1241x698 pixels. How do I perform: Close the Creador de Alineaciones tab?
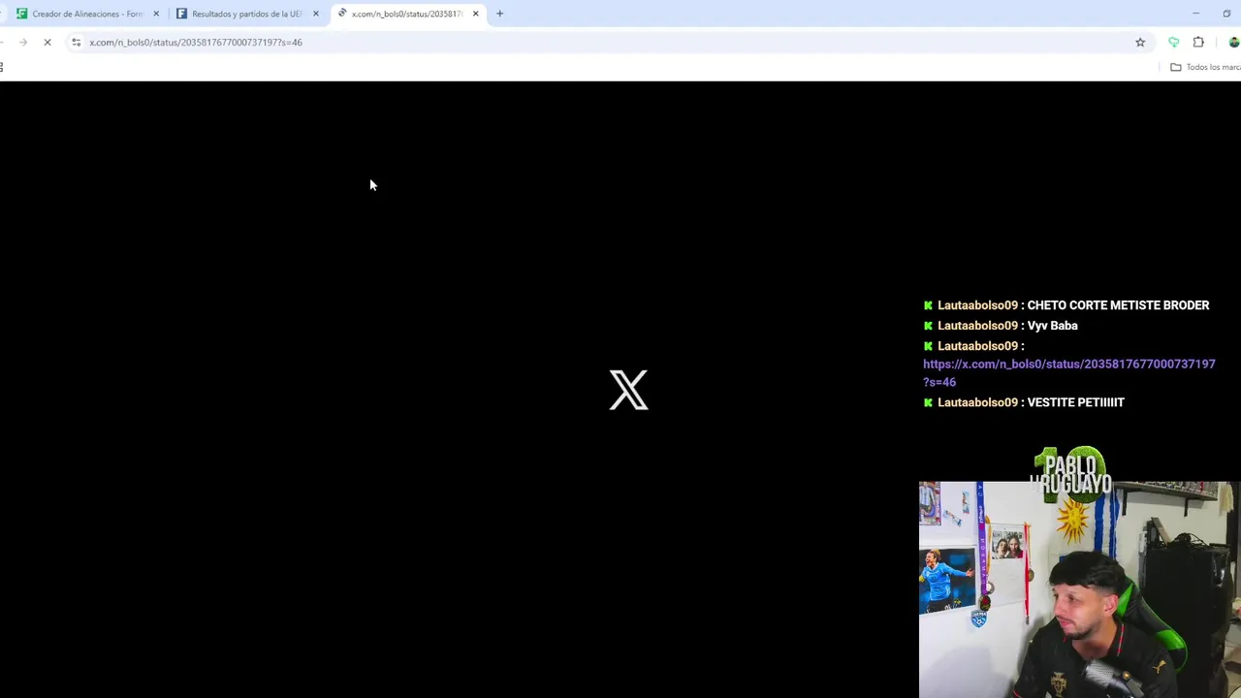(156, 14)
